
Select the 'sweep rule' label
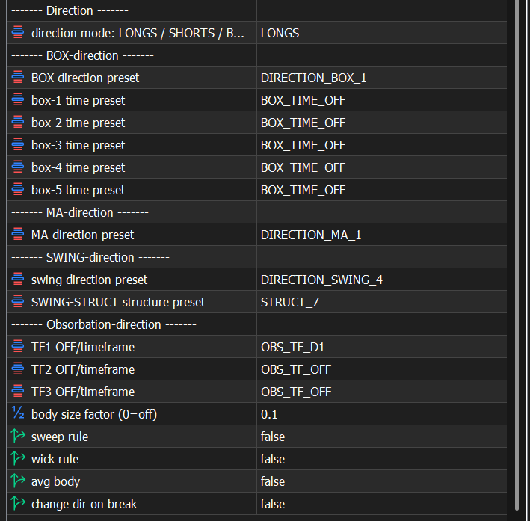click(60, 437)
